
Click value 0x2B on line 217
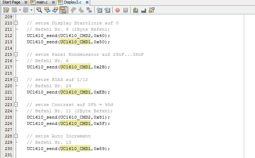click(99, 67)
